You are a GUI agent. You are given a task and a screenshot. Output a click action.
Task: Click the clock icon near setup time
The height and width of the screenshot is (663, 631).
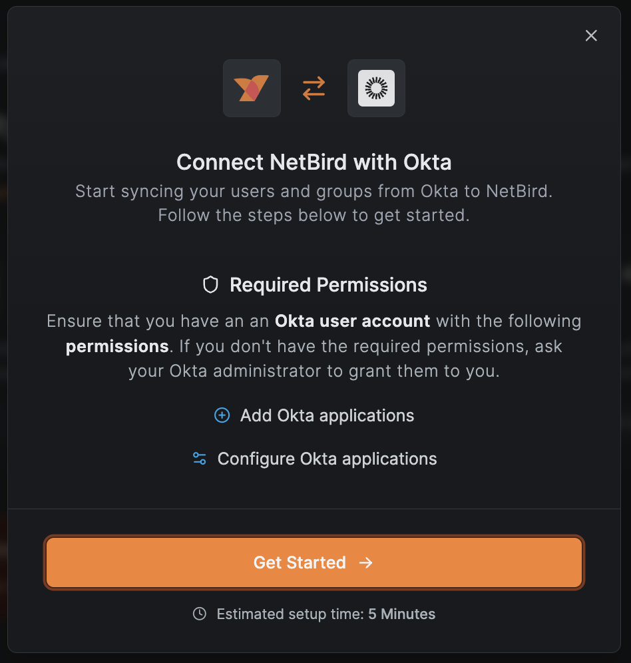pyautogui.click(x=200, y=614)
